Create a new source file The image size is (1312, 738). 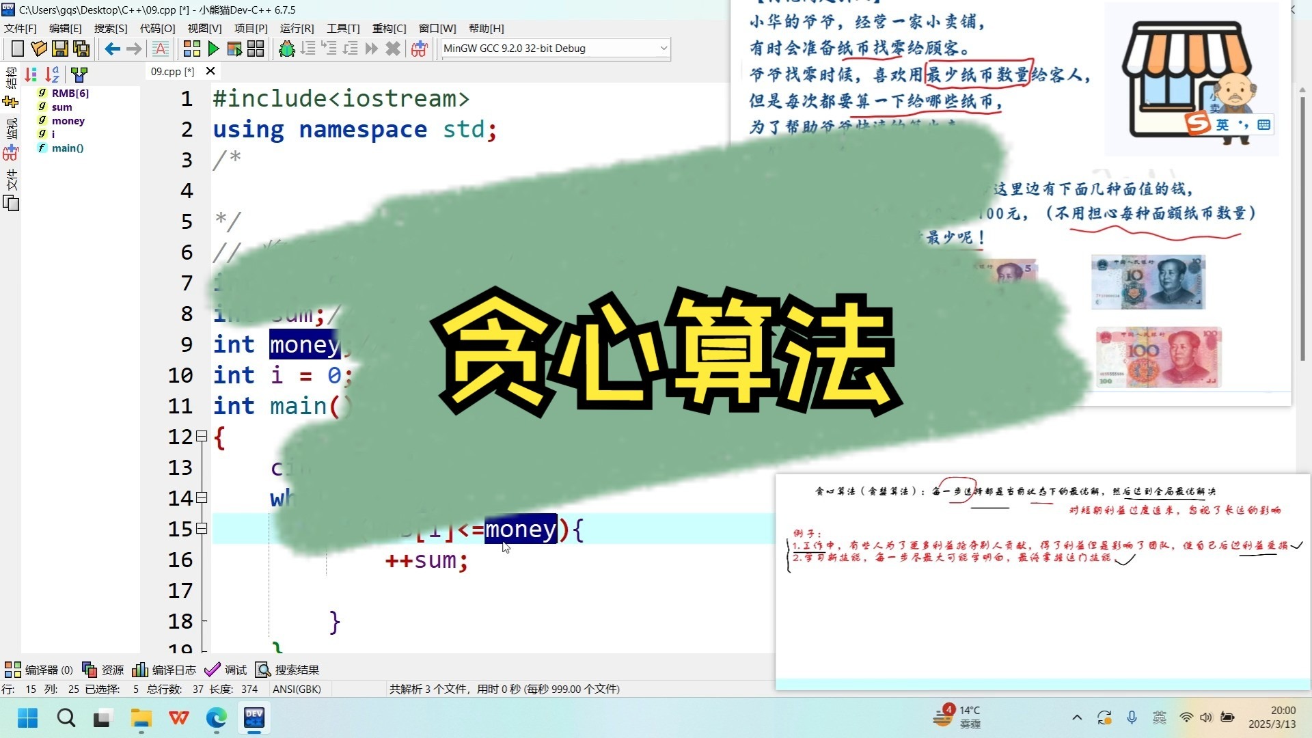pyautogui.click(x=17, y=49)
